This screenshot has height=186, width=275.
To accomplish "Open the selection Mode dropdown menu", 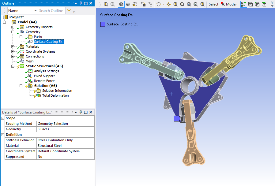I will coord(232,4).
